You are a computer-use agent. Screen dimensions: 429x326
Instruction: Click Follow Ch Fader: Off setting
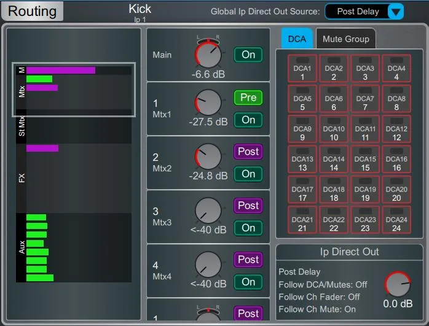(319, 297)
